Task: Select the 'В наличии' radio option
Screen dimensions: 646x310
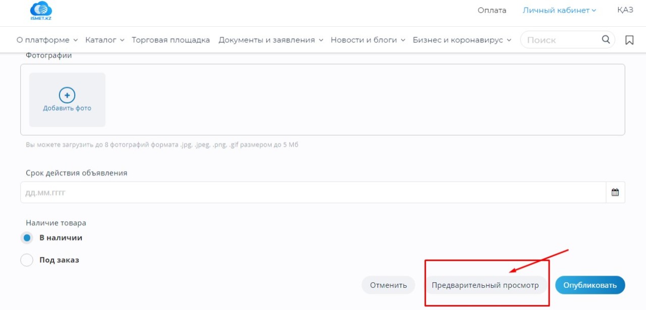Action: 27,238
